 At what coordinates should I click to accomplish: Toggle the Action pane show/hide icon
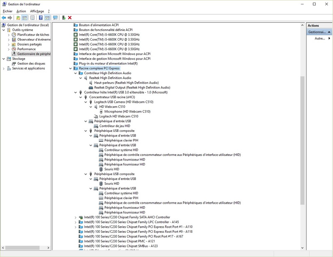coord(47,18)
